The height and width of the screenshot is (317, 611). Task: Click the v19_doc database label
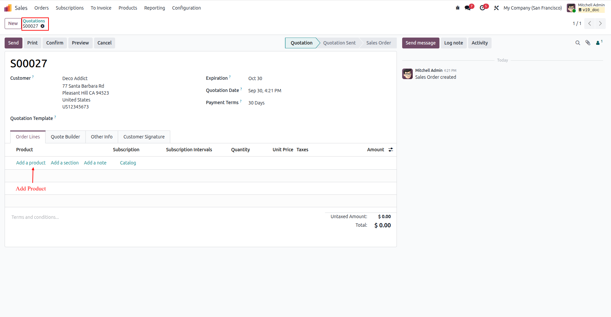click(591, 10)
